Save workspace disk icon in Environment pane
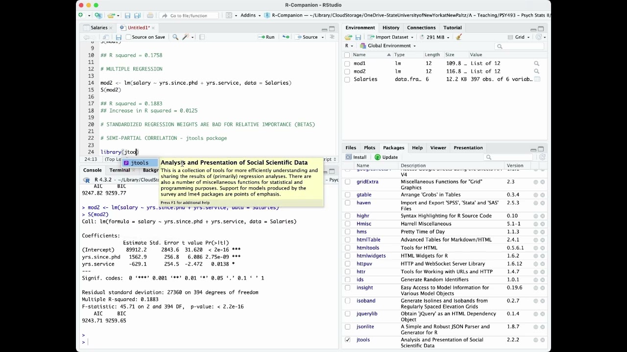Screen dimensions: 627x352 pyautogui.click(x=358, y=37)
